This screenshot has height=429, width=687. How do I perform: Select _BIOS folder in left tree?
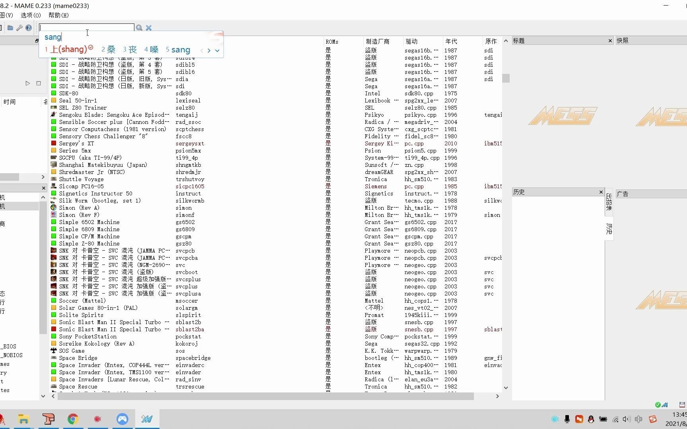pyautogui.click(x=8, y=346)
